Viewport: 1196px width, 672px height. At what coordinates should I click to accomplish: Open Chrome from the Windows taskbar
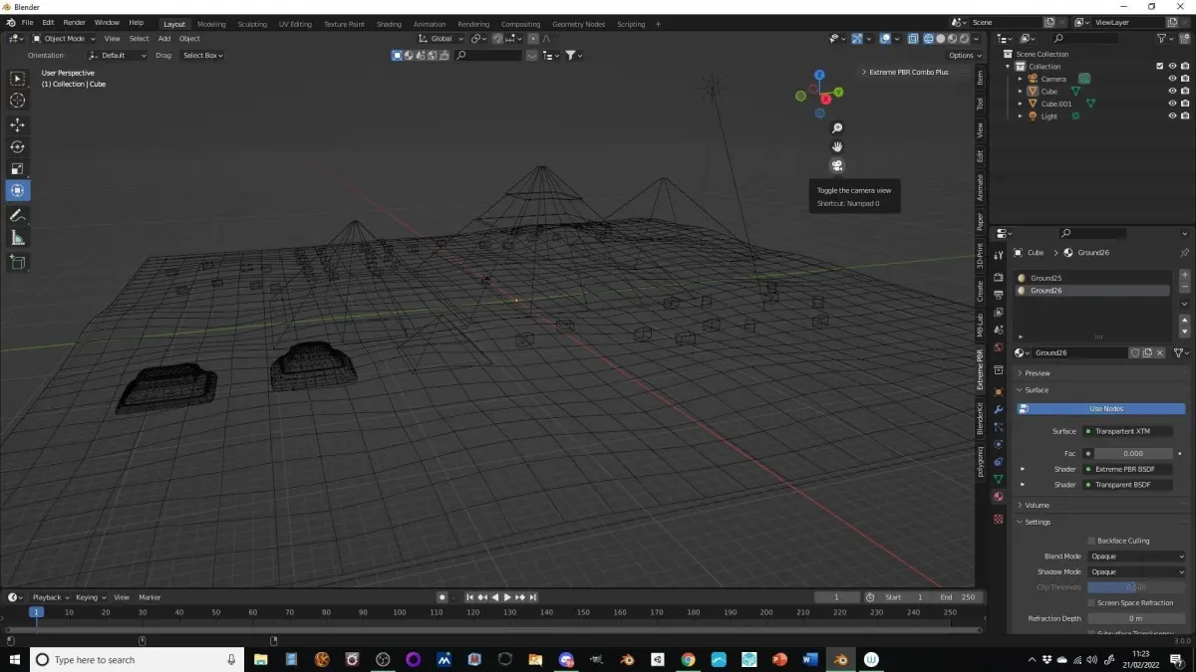pos(689,659)
